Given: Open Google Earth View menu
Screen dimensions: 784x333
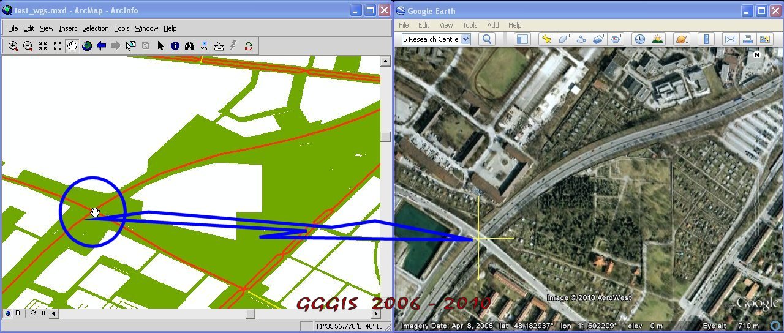Looking at the screenshot, I should pyautogui.click(x=446, y=25).
